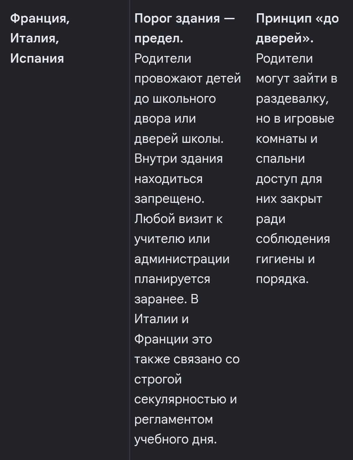353x460 pixels.
Task: Click the word 'порядка.' in right column
Action: [282, 279]
